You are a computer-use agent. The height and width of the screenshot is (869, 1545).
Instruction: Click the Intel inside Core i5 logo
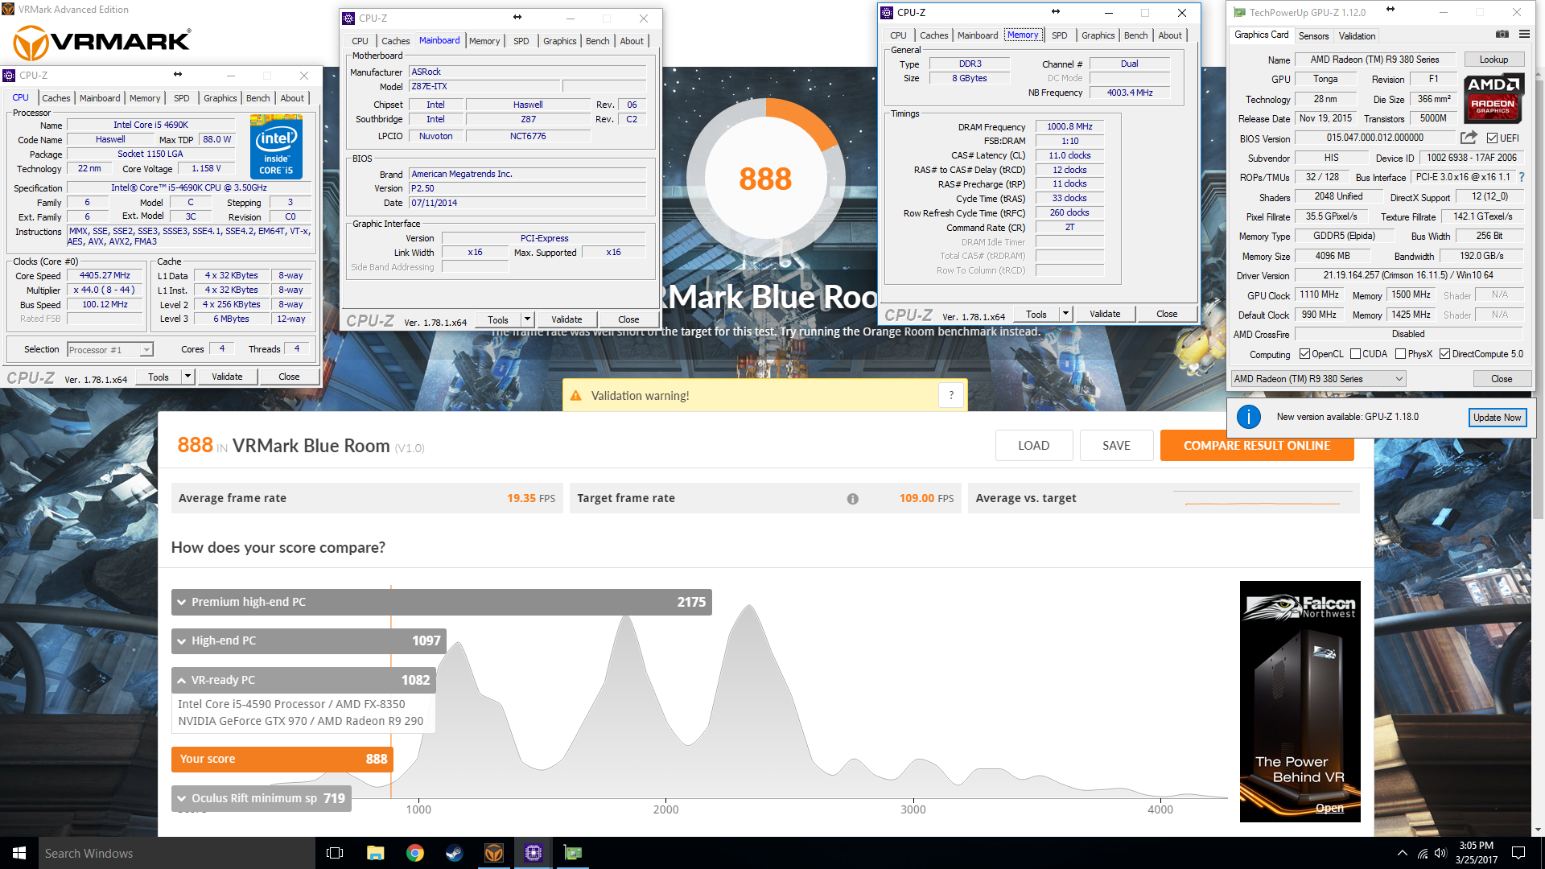pyautogui.click(x=276, y=146)
